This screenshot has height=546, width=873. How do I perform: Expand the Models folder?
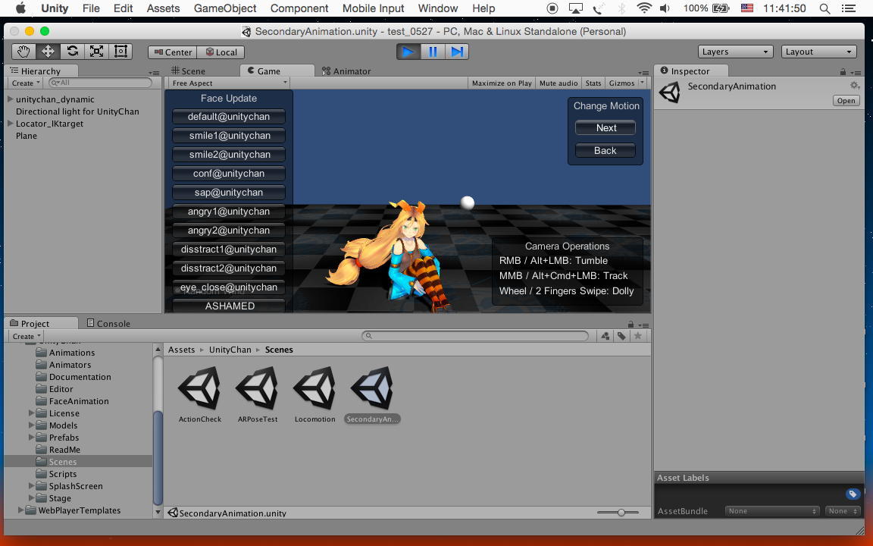point(31,425)
